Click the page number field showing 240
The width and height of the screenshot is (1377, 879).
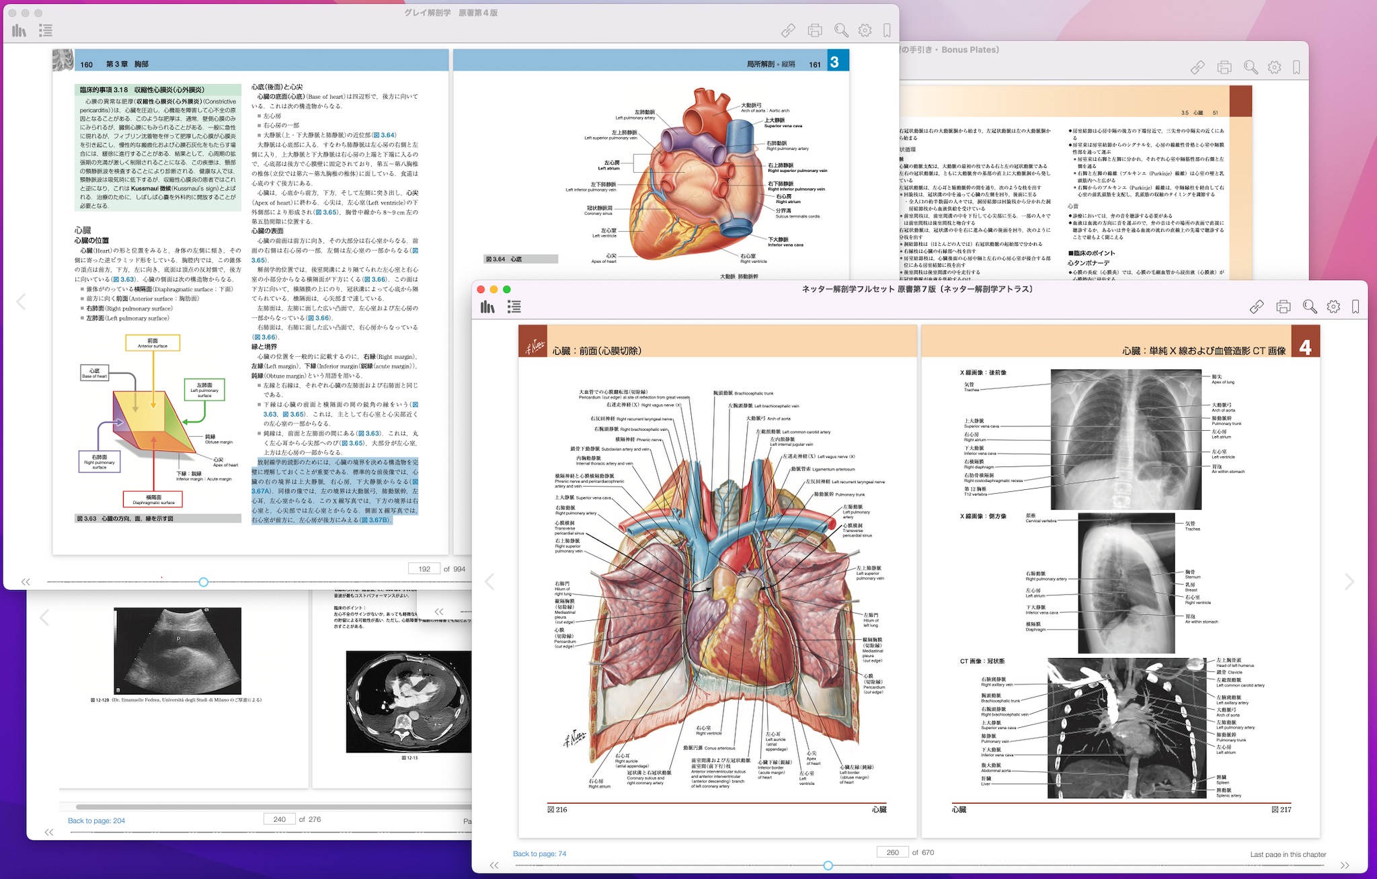click(280, 819)
